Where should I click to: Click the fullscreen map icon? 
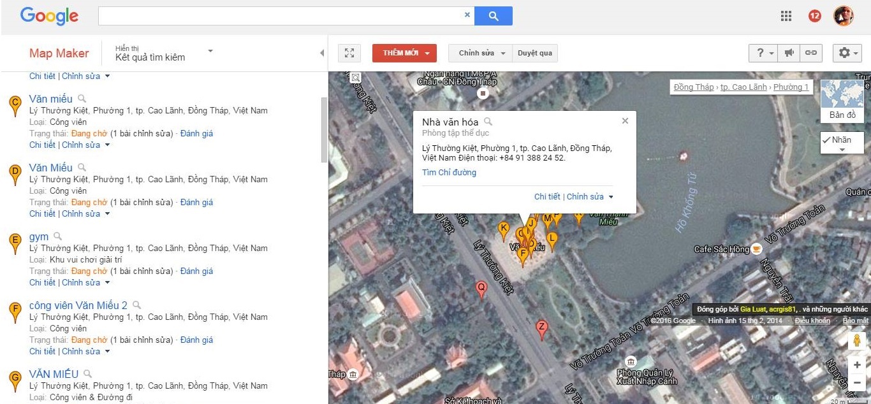[349, 54]
